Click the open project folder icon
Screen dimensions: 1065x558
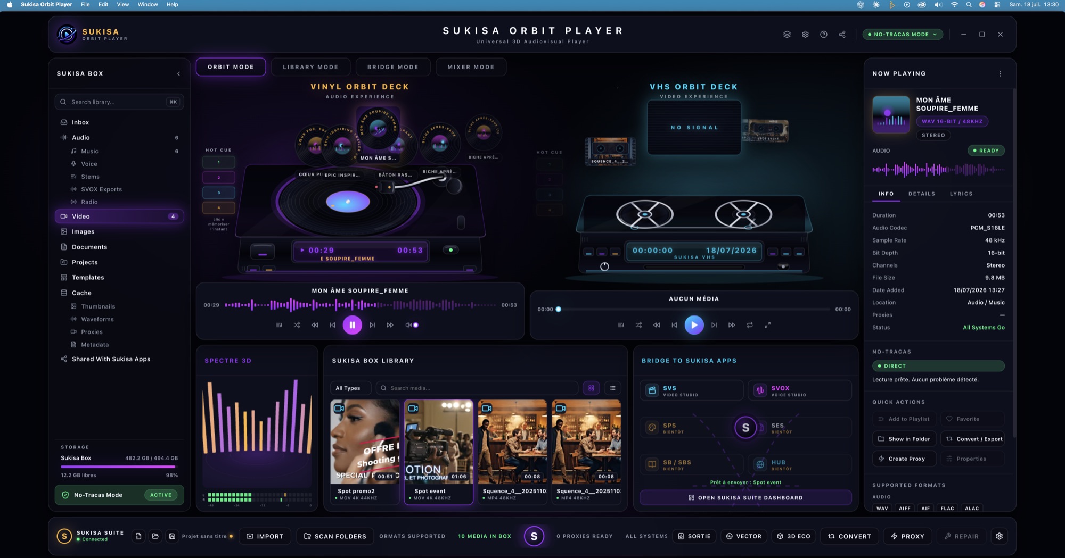tap(155, 536)
